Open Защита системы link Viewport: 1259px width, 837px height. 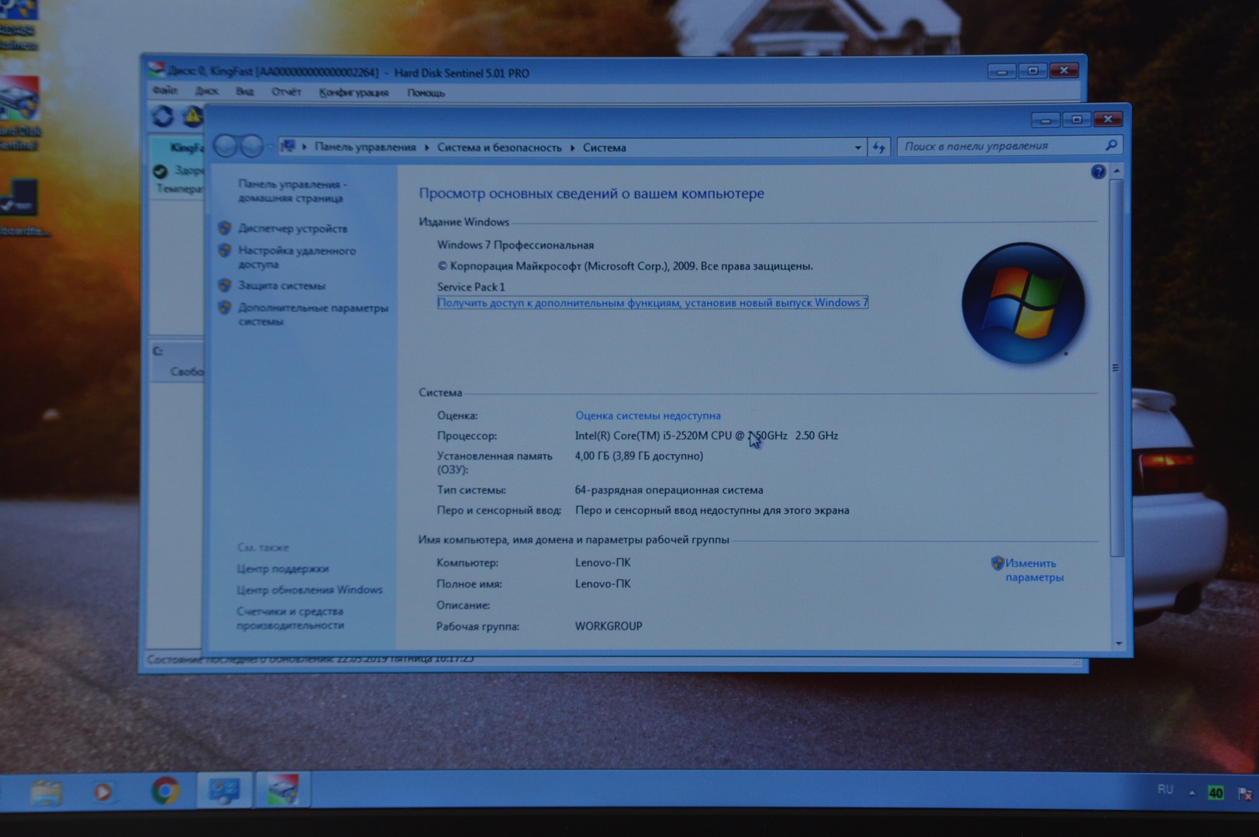(281, 285)
